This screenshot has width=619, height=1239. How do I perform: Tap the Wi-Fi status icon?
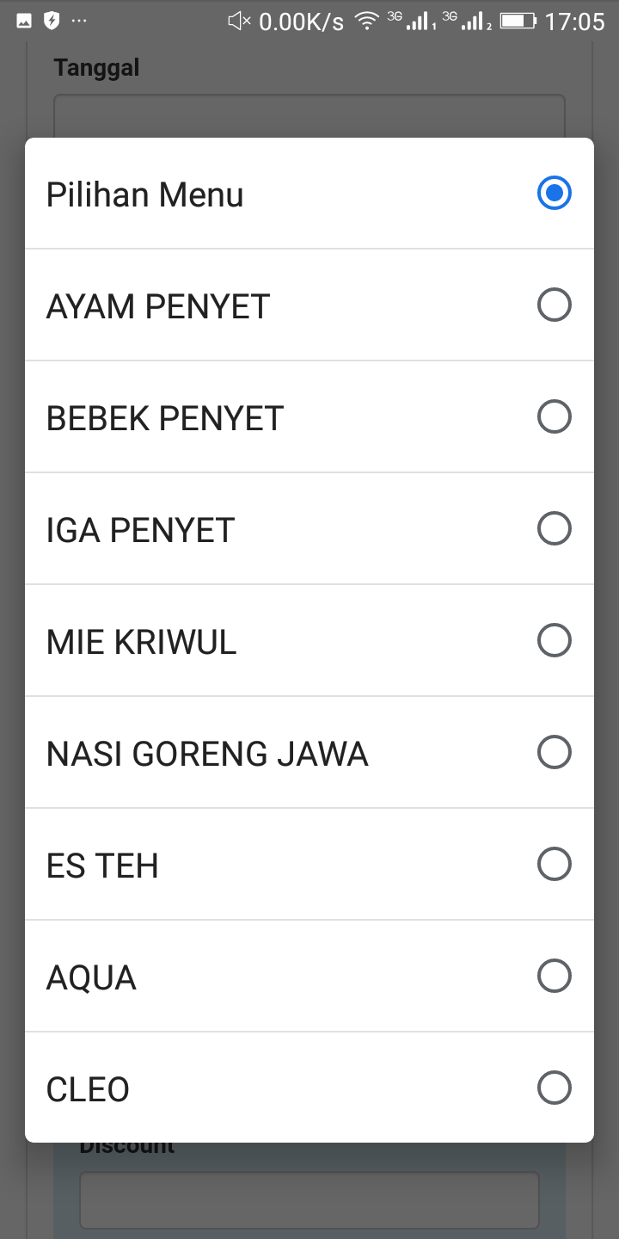pos(367,22)
